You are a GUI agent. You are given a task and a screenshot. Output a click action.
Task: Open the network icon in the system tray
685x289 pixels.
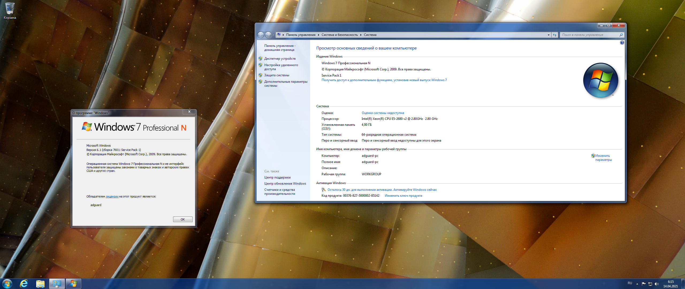coord(650,284)
